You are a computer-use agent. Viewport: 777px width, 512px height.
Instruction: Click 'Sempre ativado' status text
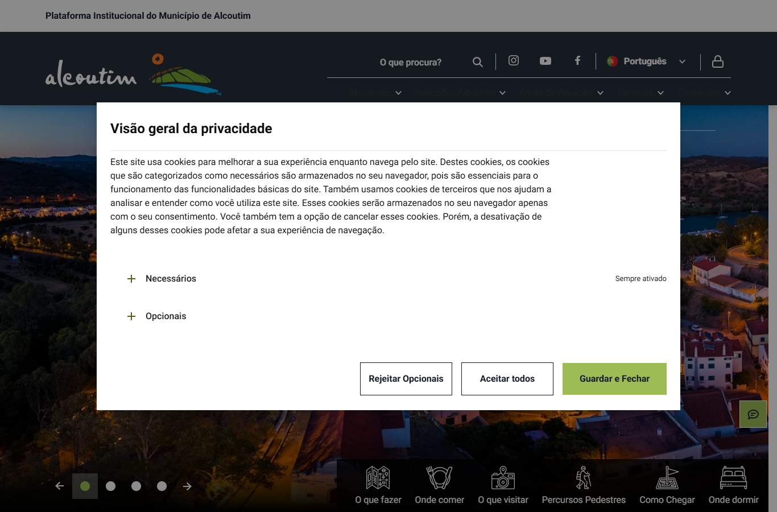click(x=640, y=279)
